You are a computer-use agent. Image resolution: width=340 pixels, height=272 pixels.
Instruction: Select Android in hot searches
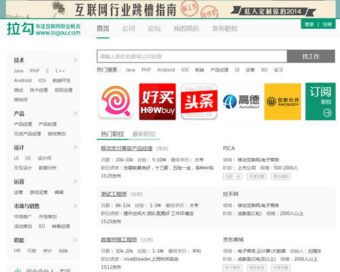tap(166, 70)
